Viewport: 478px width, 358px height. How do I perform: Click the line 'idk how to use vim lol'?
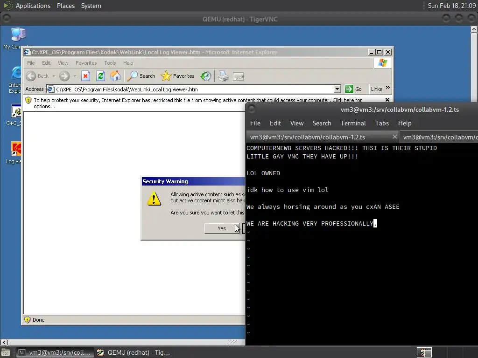tap(288, 190)
